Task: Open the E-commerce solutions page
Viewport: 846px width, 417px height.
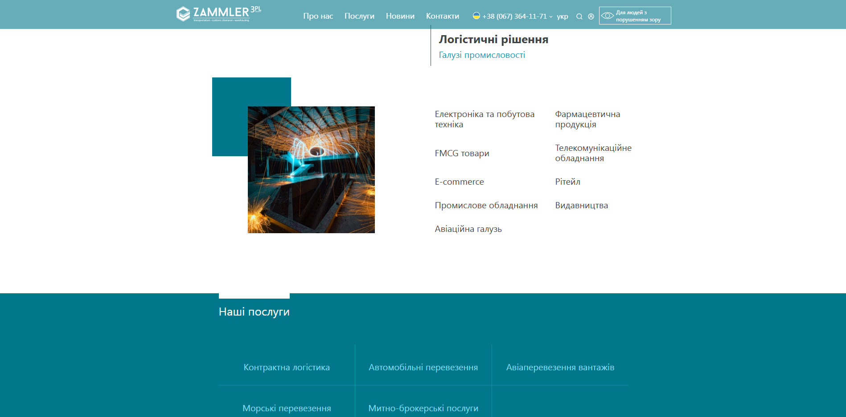Action: pos(459,182)
